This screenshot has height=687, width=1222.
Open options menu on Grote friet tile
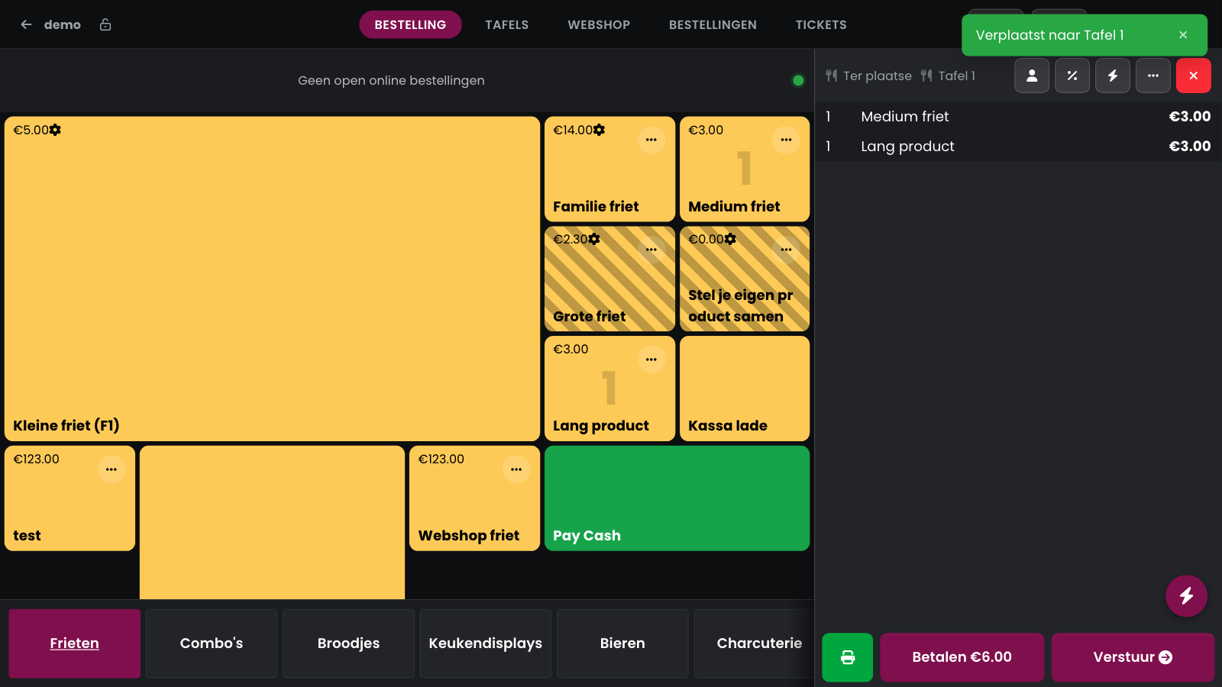(x=651, y=250)
